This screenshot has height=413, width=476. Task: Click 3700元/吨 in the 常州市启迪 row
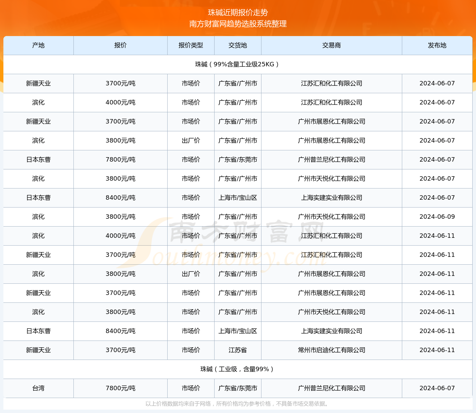(120, 350)
